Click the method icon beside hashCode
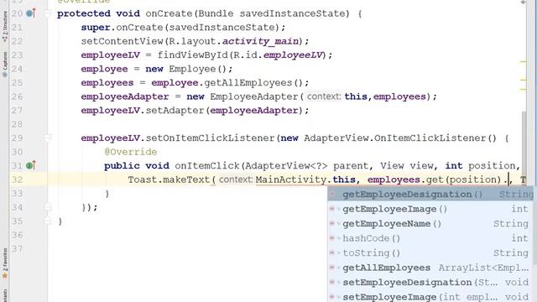The height and width of the screenshot is (302, 537). 332,238
